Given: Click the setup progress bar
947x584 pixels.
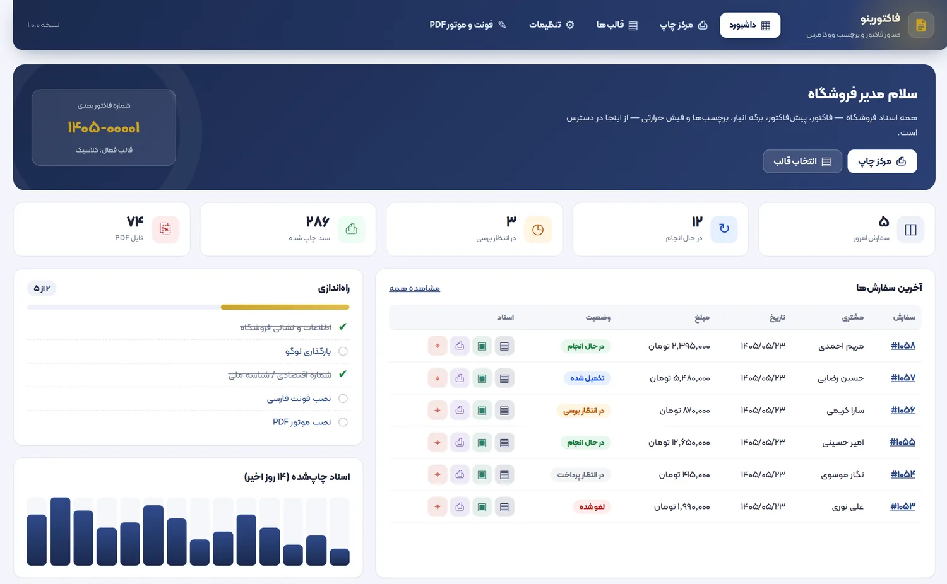Looking at the screenshot, I should (188, 307).
